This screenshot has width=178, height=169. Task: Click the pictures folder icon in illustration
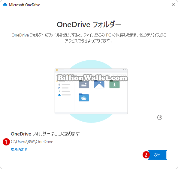pyautogui.click(x=99, y=84)
